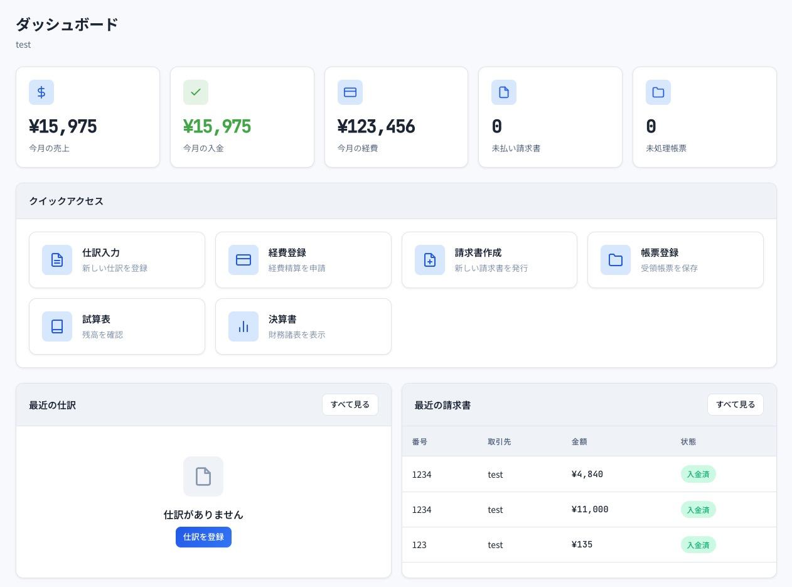Click すべて見る in the 最近の請求書 panel
The width and height of the screenshot is (792, 587).
click(736, 405)
